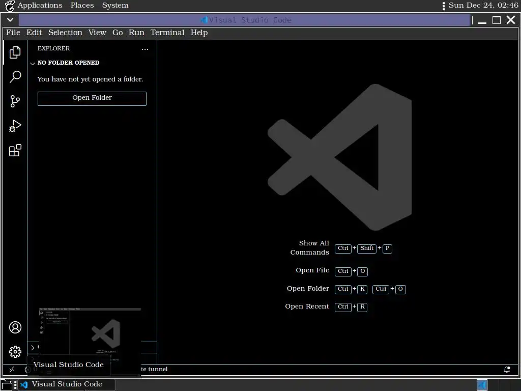Click the Show All Commands label

tap(310, 248)
